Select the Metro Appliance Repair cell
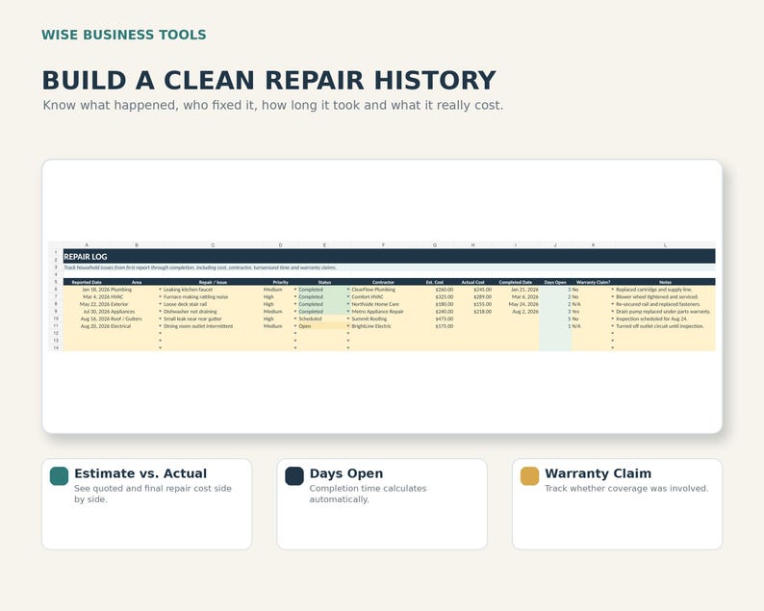The height and width of the screenshot is (611, 764). (384, 312)
